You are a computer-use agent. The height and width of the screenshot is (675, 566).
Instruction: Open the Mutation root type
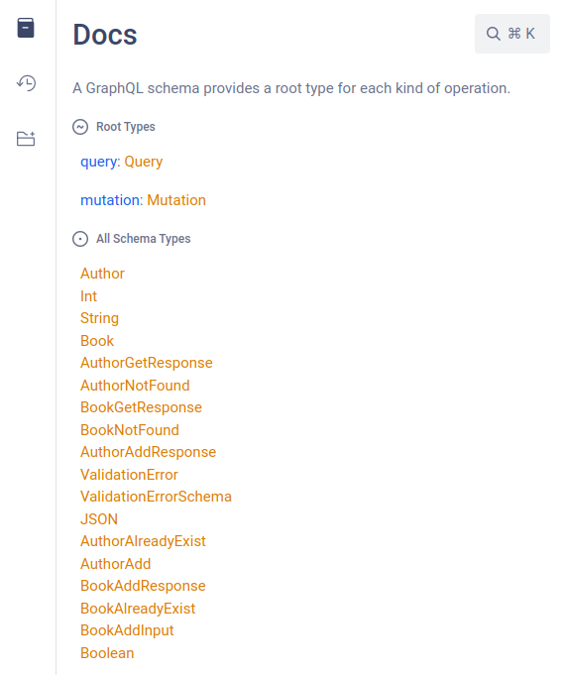(x=176, y=200)
